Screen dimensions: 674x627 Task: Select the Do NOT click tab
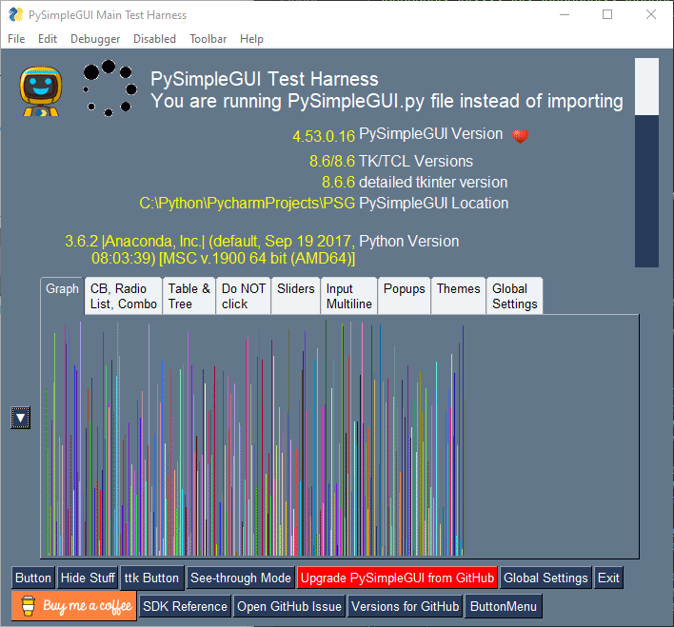coord(244,296)
